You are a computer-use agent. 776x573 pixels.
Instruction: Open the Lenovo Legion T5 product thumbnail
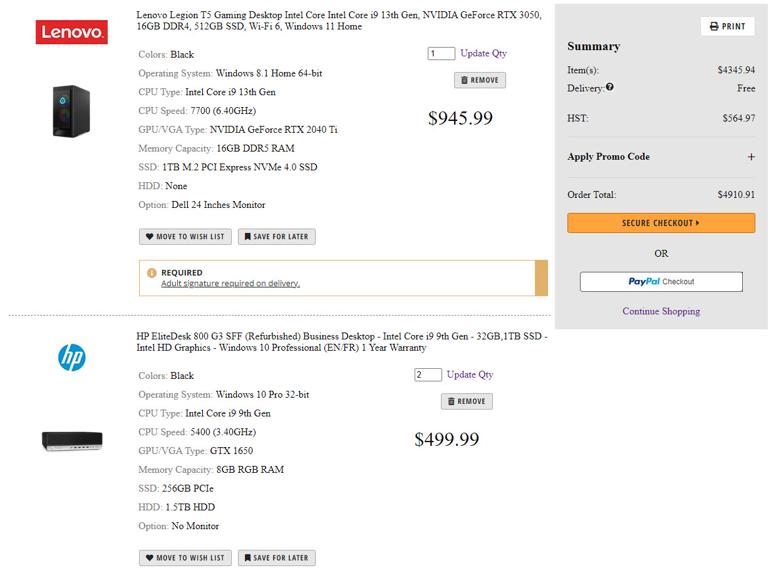coord(71,111)
